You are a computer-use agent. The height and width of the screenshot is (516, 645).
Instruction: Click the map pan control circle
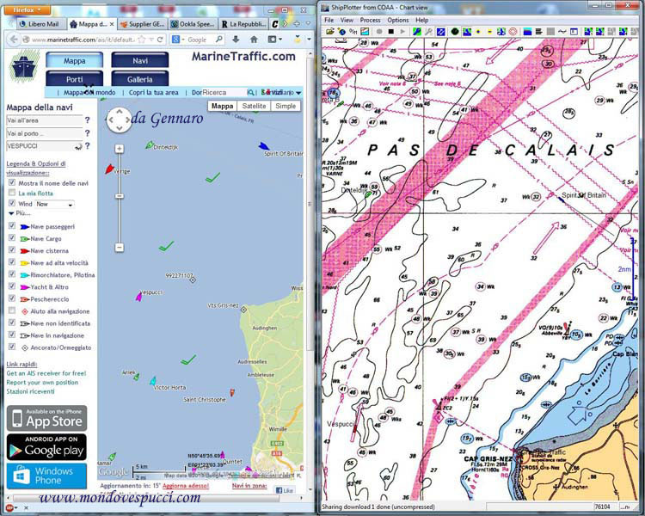(x=119, y=120)
